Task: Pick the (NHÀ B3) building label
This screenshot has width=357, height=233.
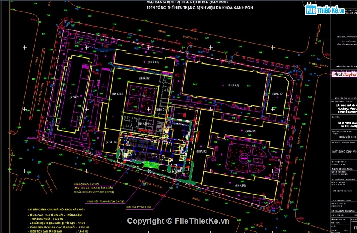Action: (240, 186)
